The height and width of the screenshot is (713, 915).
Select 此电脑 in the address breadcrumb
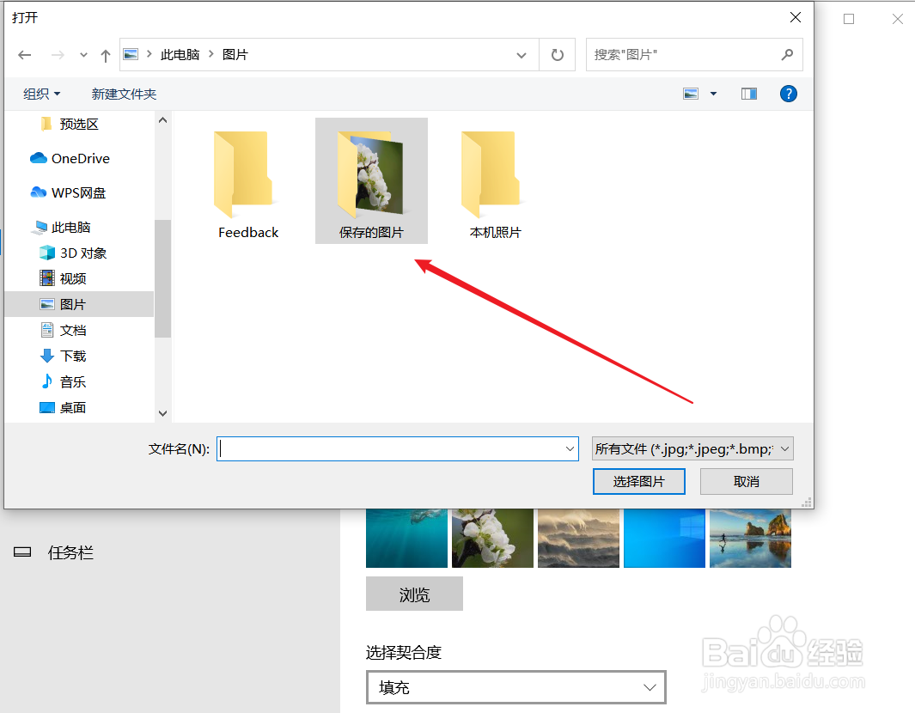(180, 55)
